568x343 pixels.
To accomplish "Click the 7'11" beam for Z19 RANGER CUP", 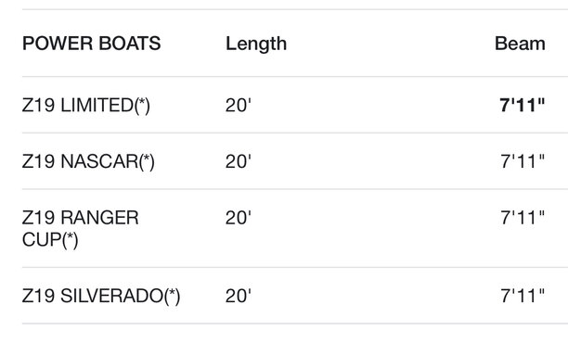I will [523, 218].
